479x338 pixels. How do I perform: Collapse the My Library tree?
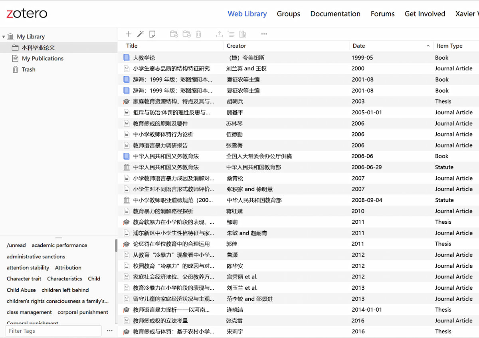[x=3, y=36]
